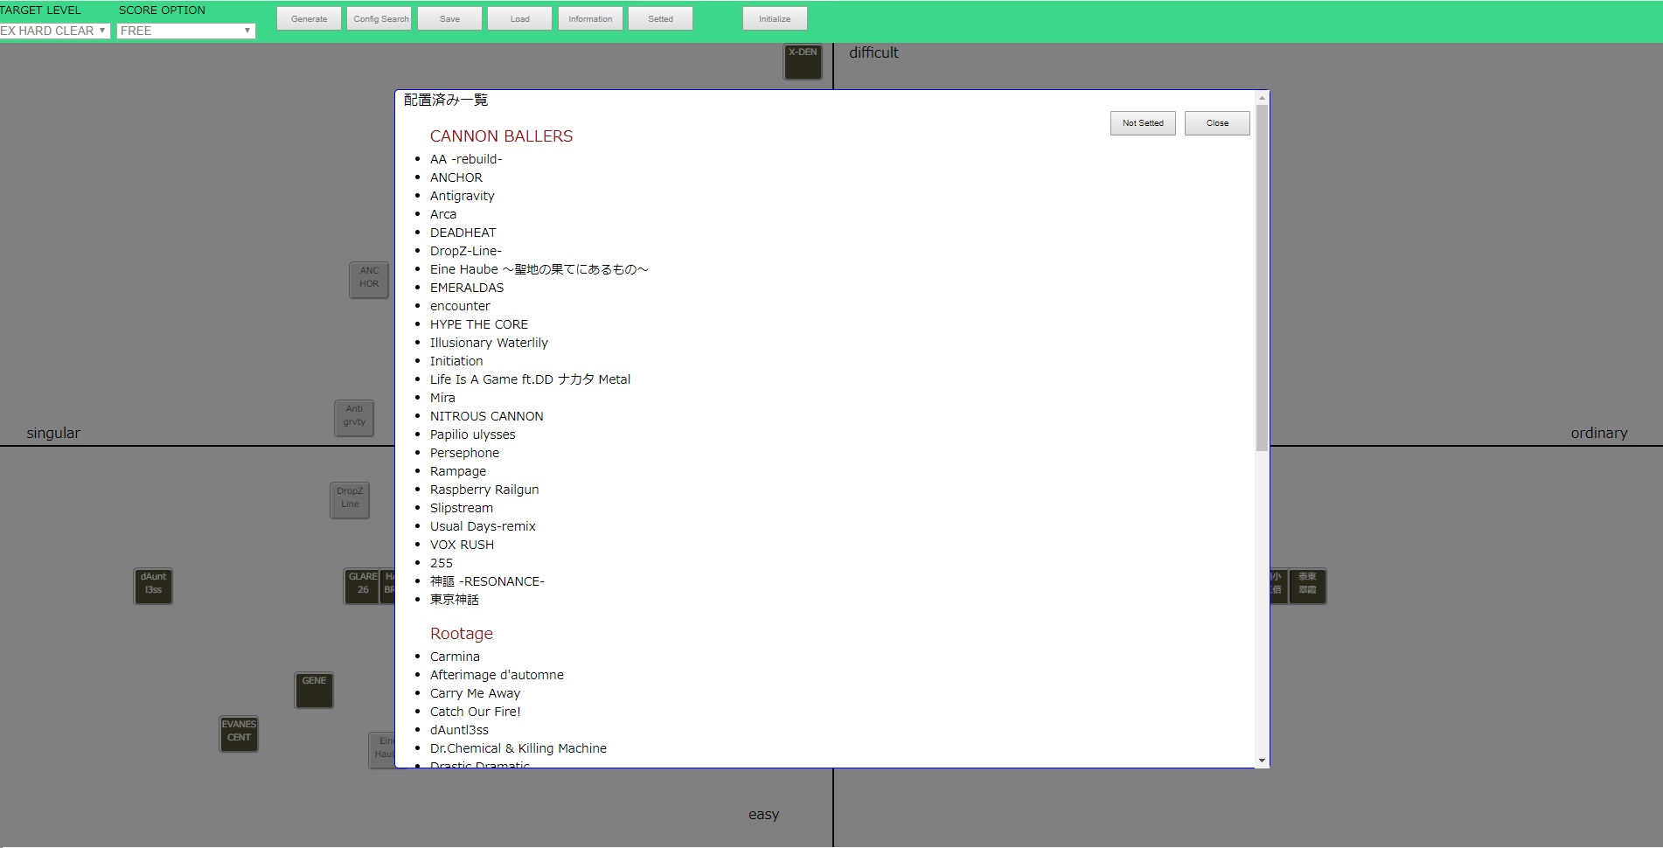
Task: Select the EVANESCENT song tile
Action: [x=238, y=733]
